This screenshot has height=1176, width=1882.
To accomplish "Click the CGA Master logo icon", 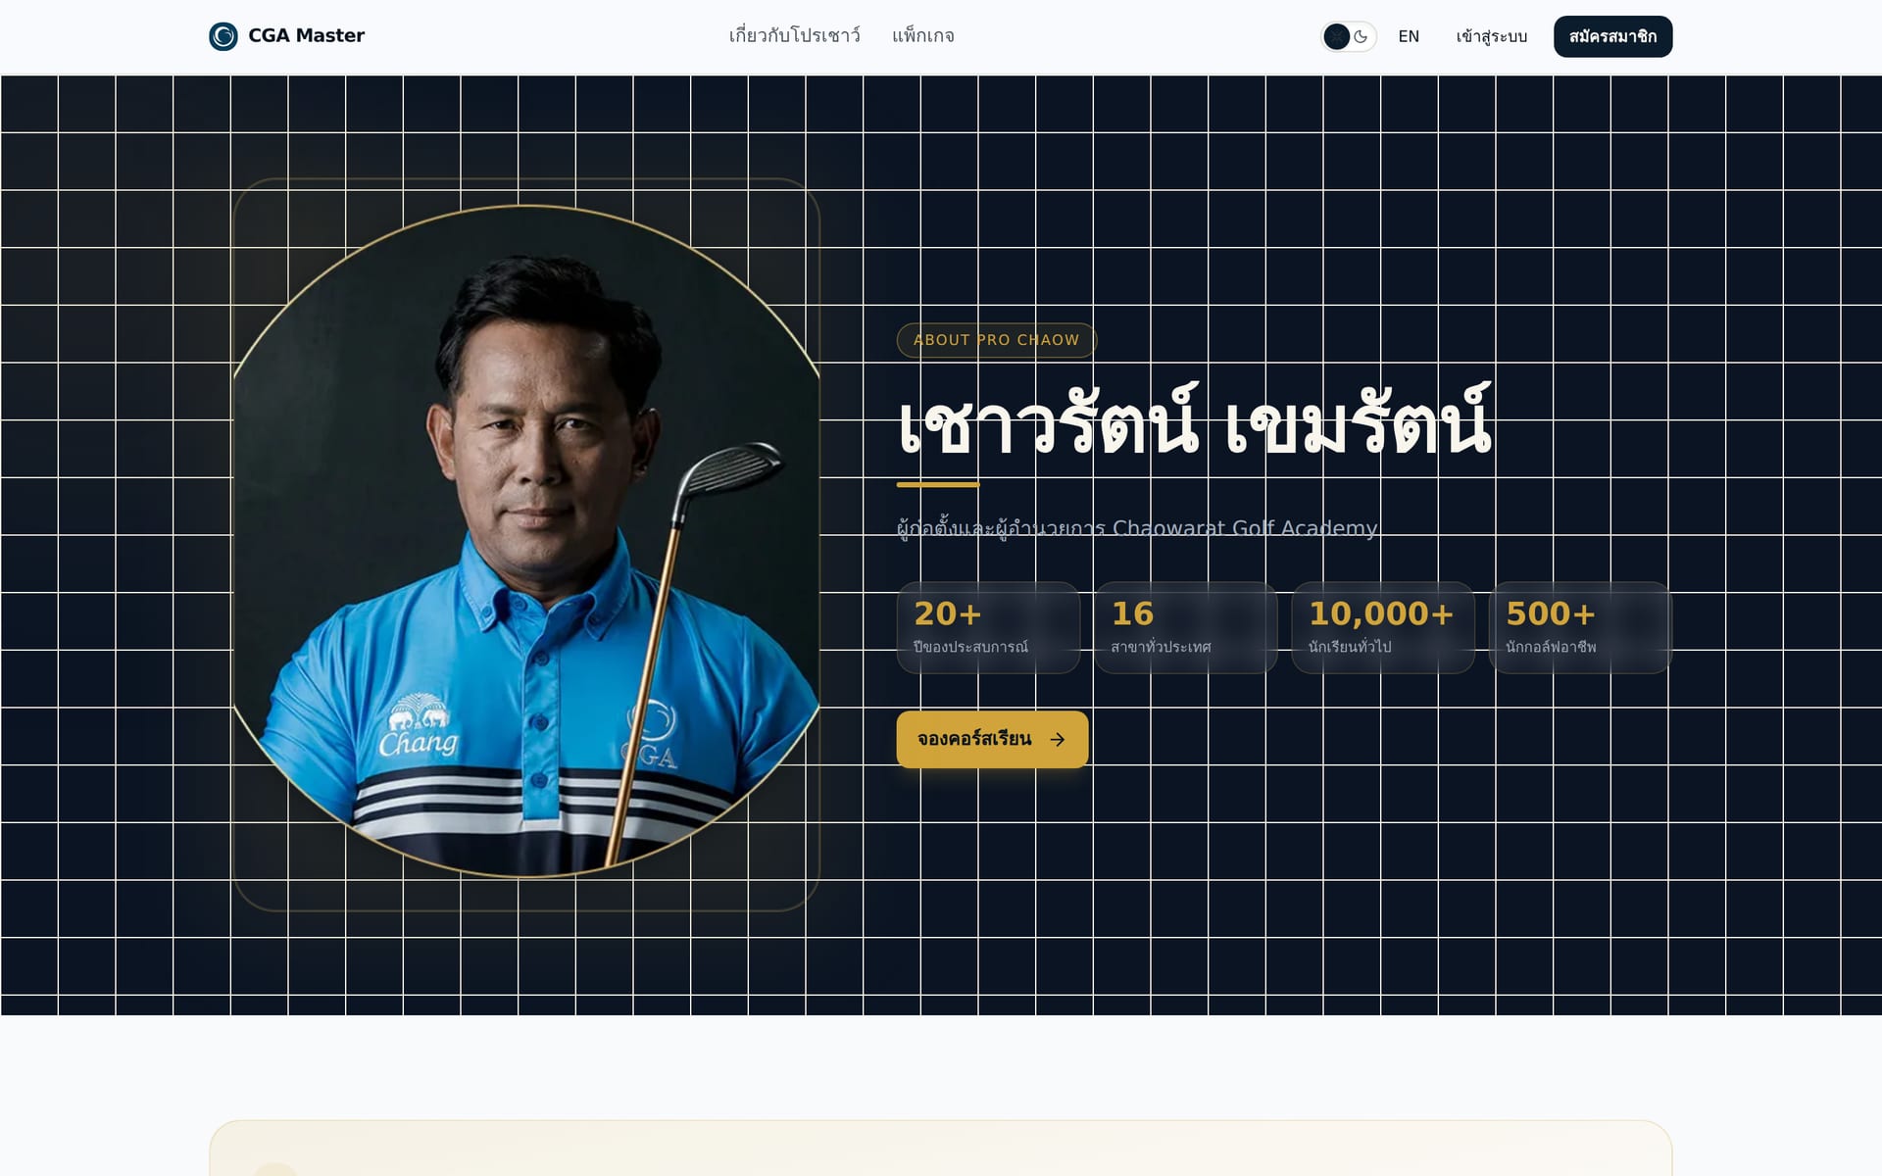I will pyautogui.click(x=223, y=36).
